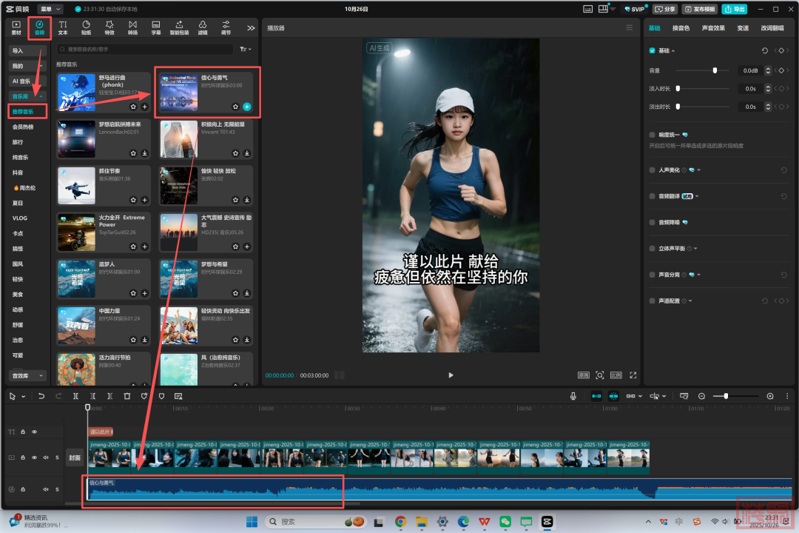Image resolution: width=799 pixels, height=533 pixels.
Task: Favorite the 野马进行曲 song with star
Action: 133,107
